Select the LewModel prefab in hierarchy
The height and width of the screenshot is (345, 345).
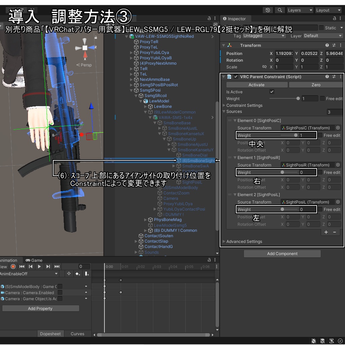click(159, 101)
